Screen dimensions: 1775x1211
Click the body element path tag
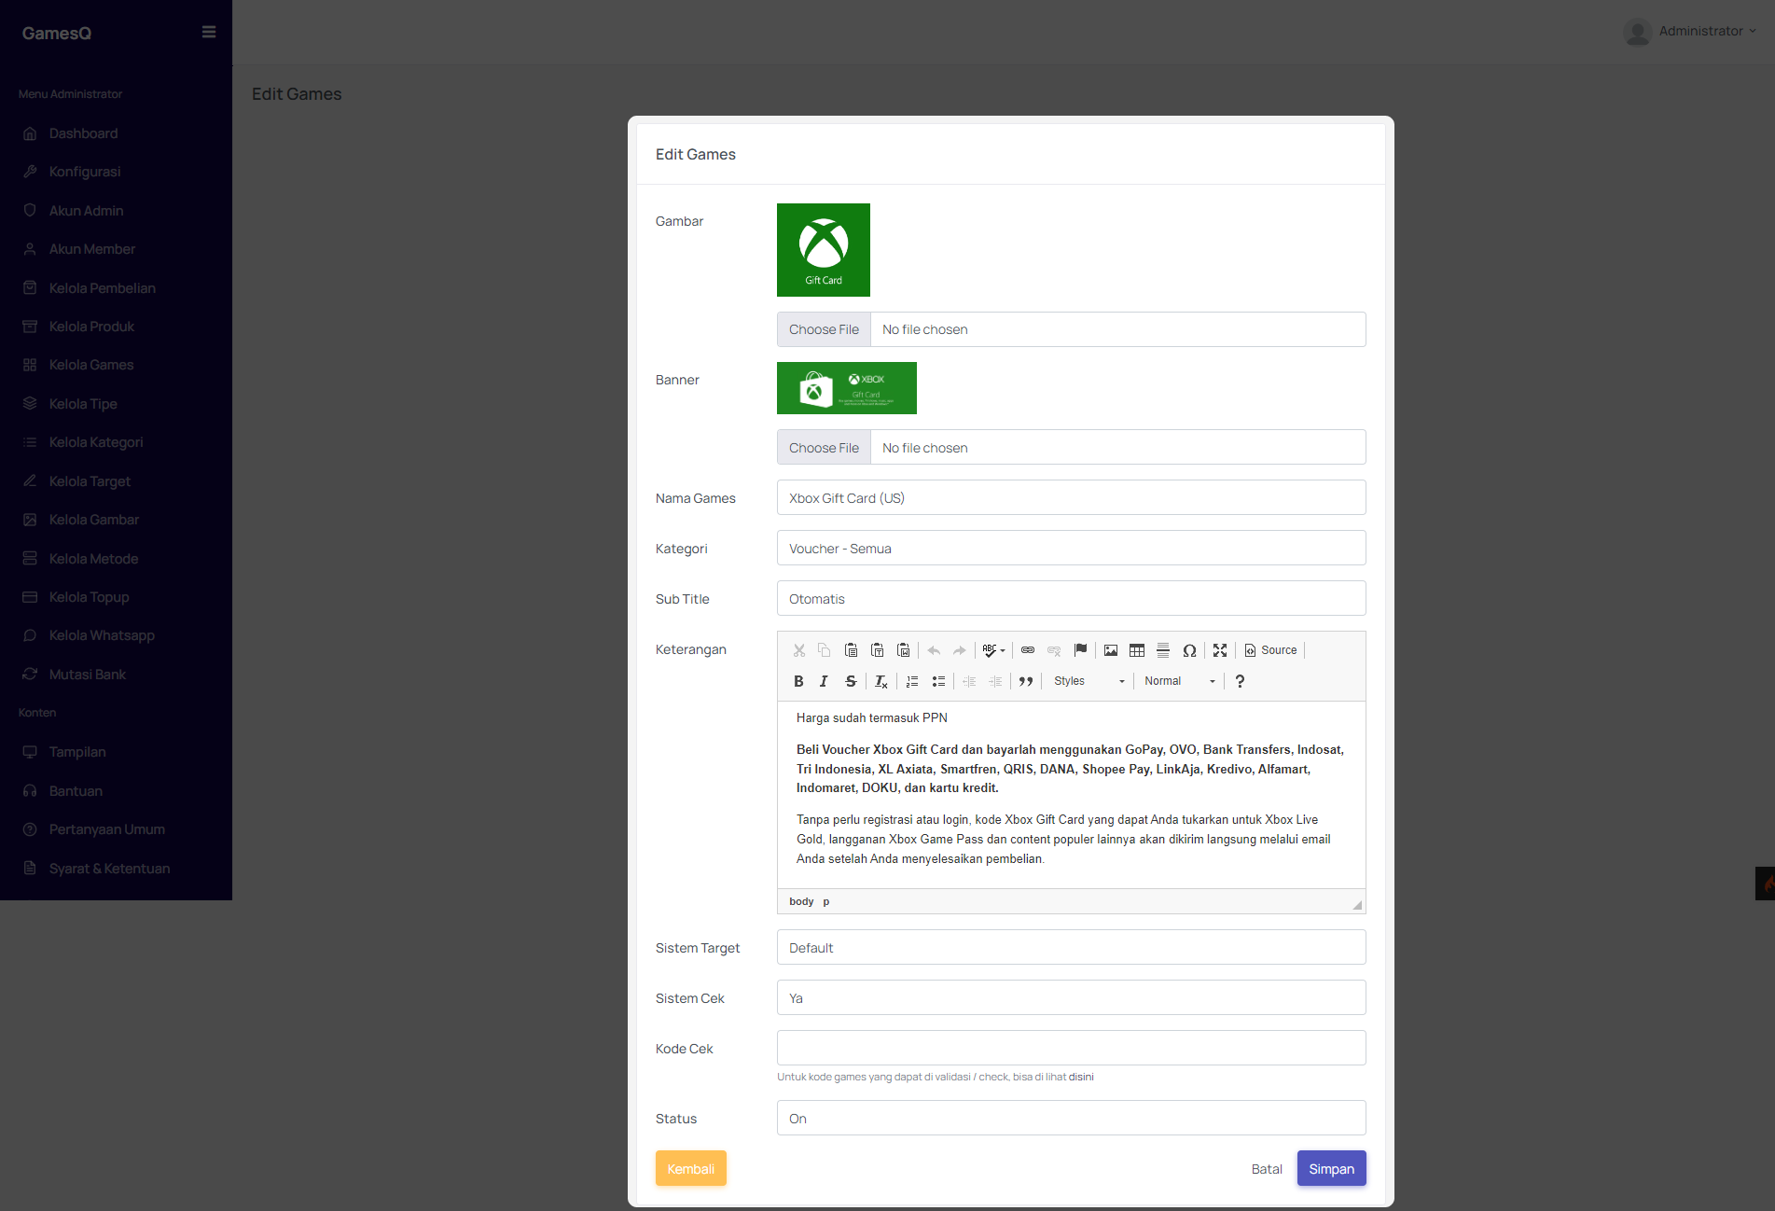[801, 901]
